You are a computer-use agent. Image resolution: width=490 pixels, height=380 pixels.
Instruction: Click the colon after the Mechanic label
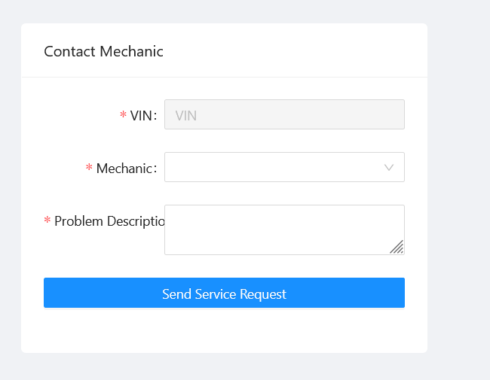(155, 169)
